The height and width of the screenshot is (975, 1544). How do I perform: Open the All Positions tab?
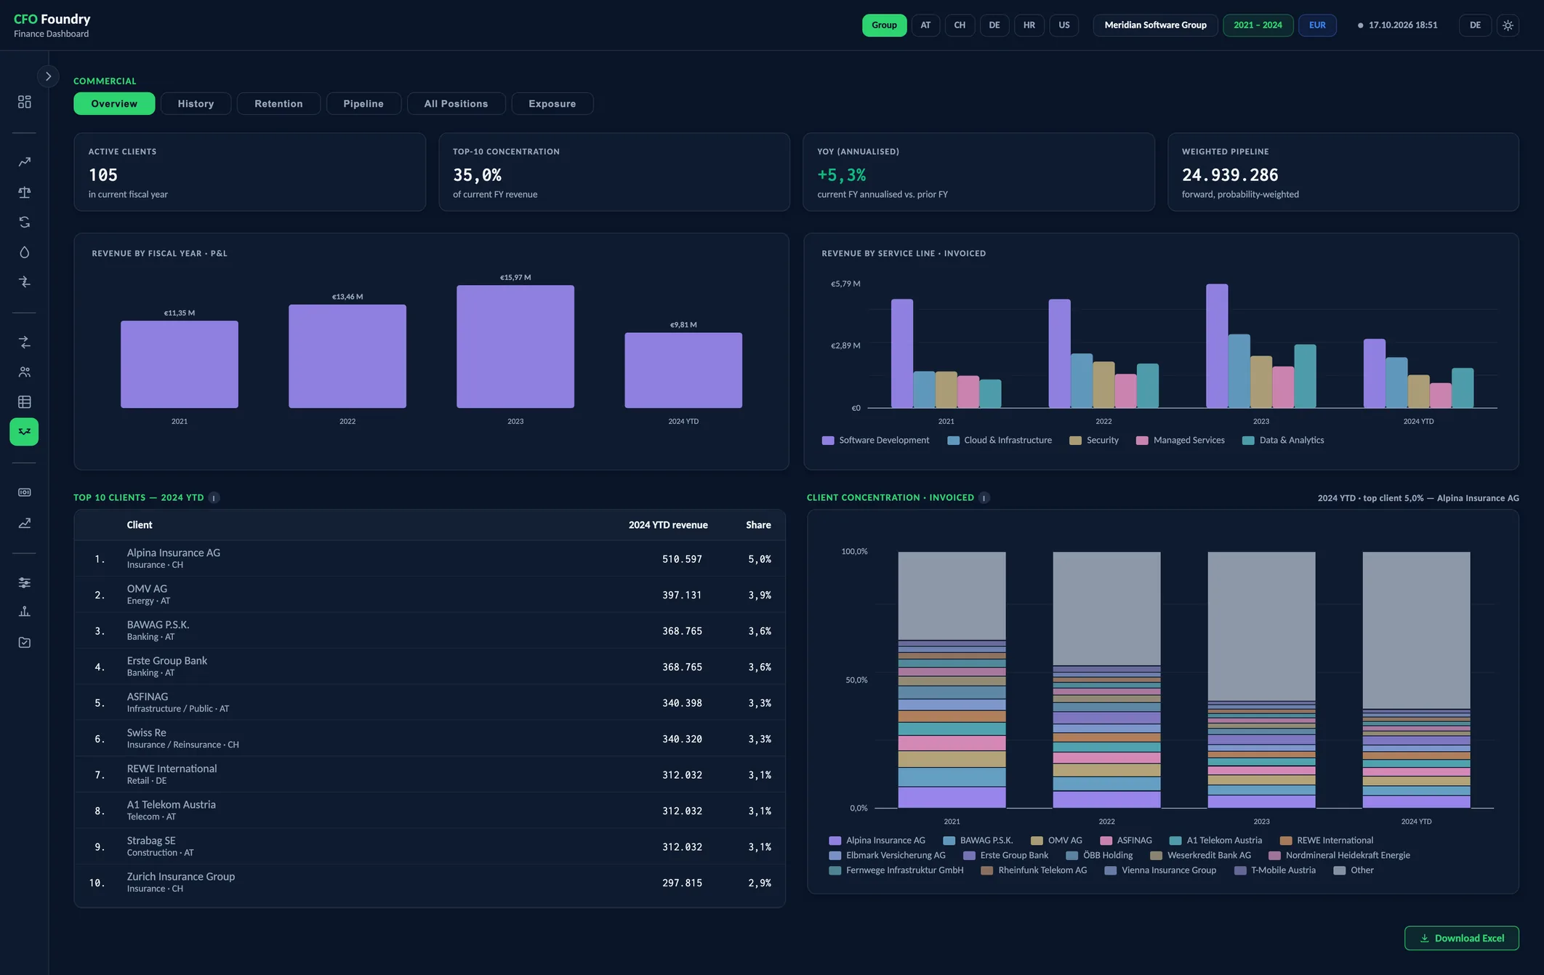[x=456, y=103]
